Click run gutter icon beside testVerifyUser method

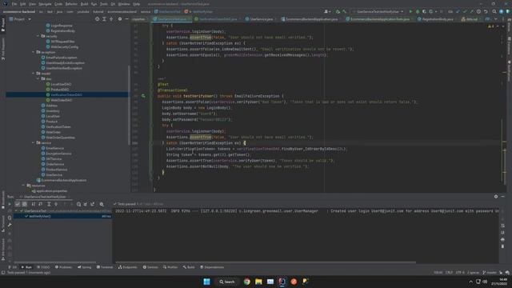pyautogui.click(x=143, y=96)
